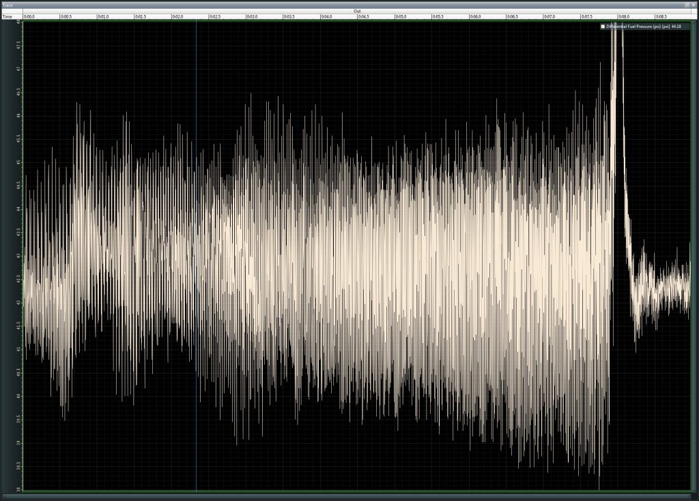Click the 41 label on the pressure axis
The image size is (699, 501).
coord(18,349)
